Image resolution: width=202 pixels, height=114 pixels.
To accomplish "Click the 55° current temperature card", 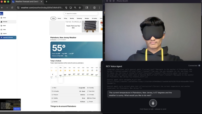I will pyautogui.click(x=76, y=50).
